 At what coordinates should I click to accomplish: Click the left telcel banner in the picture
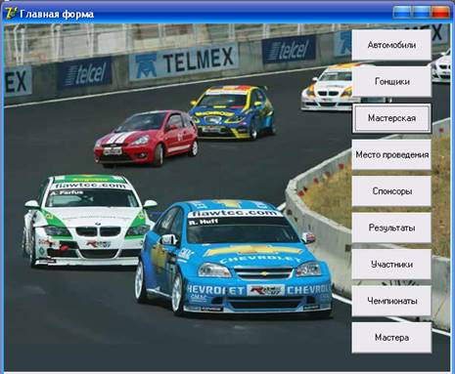[x=85, y=73]
